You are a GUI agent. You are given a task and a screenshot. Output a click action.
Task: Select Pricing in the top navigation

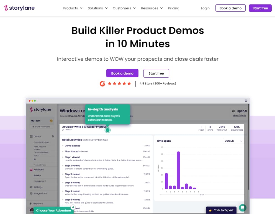(x=174, y=8)
